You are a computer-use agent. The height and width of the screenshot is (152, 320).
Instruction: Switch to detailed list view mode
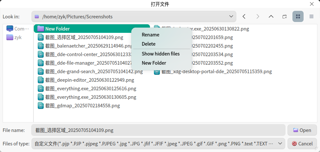tap(311, 16)
